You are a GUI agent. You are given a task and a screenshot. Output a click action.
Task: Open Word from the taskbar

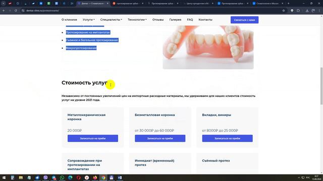(120, 177)
